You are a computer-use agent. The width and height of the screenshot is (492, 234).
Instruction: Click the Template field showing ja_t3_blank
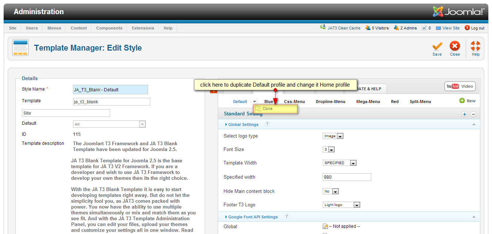click(112, 102)
